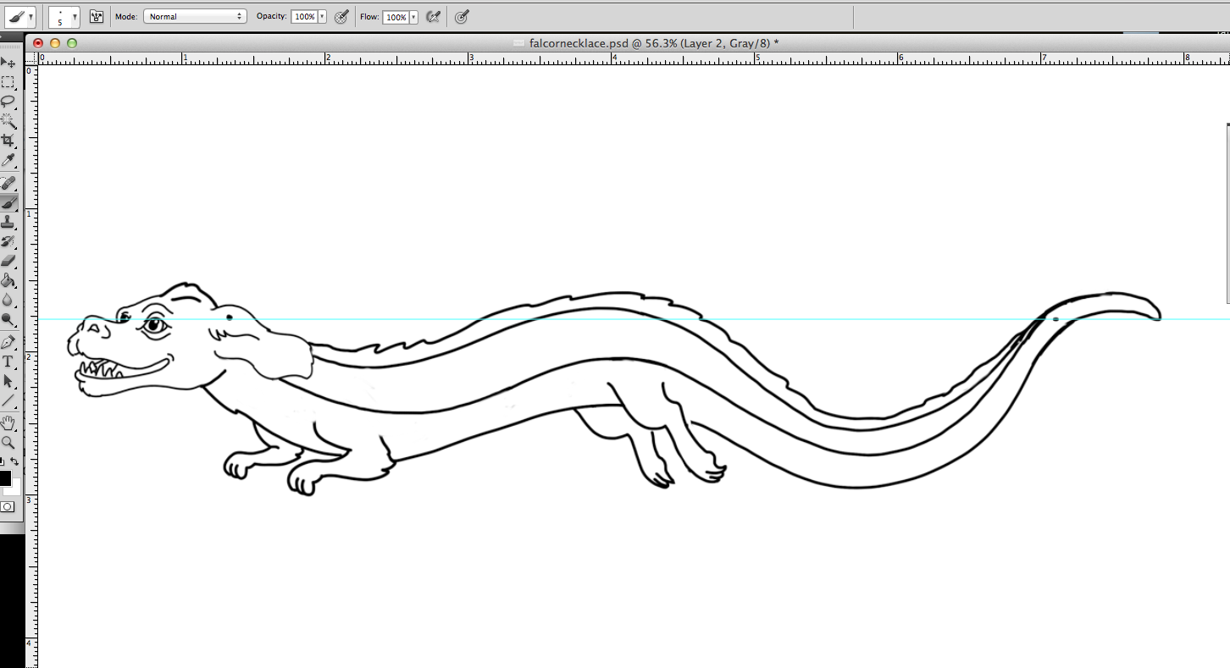Reset default foreground and background colors
The image size is (1230, 668).
point(3,461)
